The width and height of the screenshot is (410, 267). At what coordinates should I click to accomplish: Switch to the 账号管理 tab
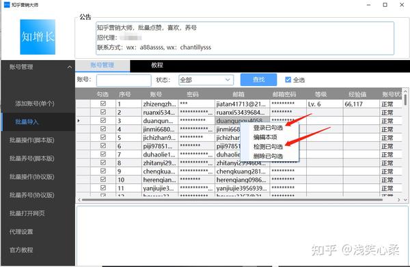102,66
